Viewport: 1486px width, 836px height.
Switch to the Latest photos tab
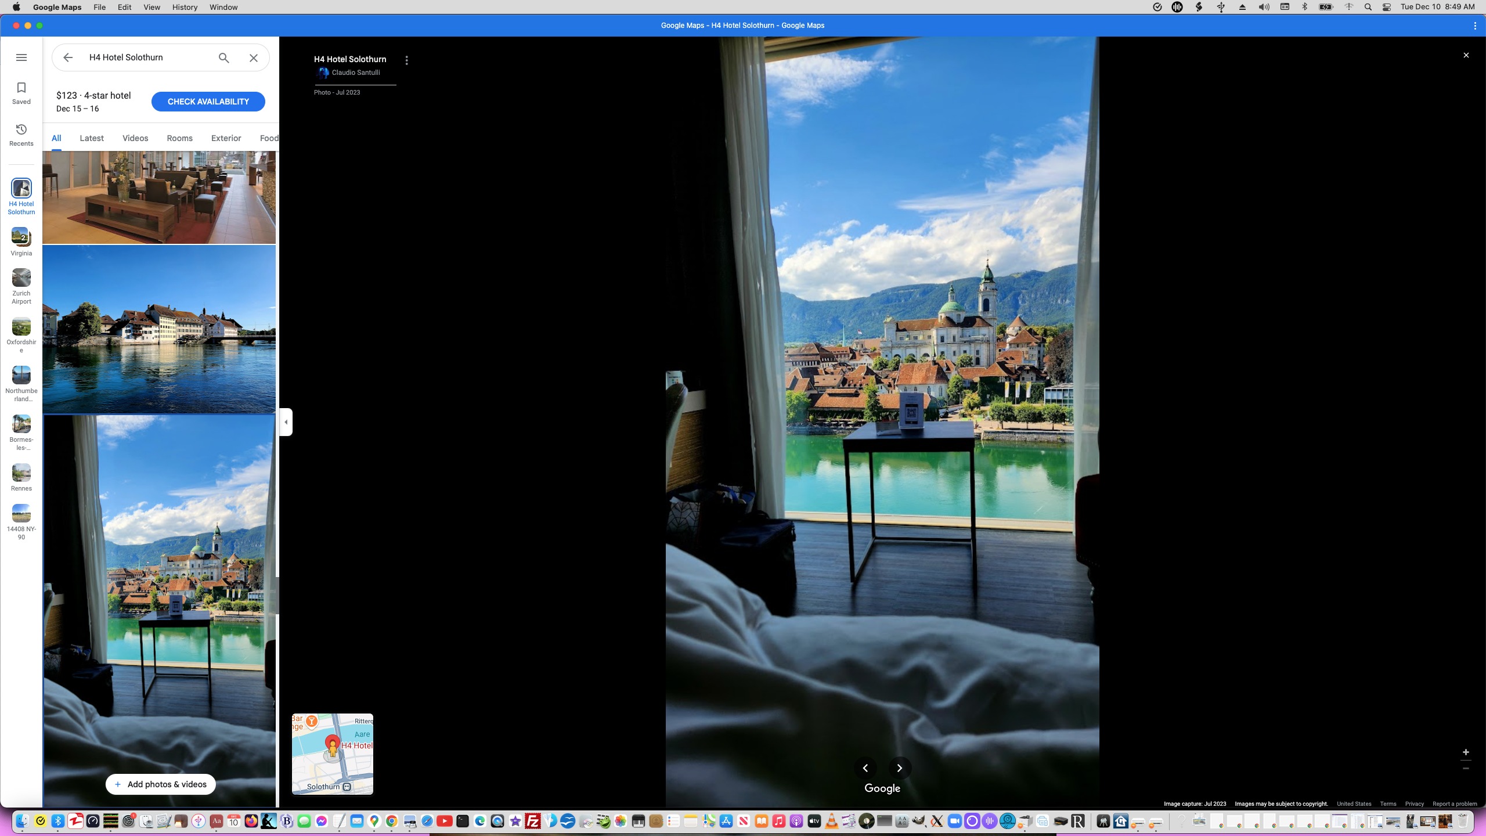pos(92,138)
